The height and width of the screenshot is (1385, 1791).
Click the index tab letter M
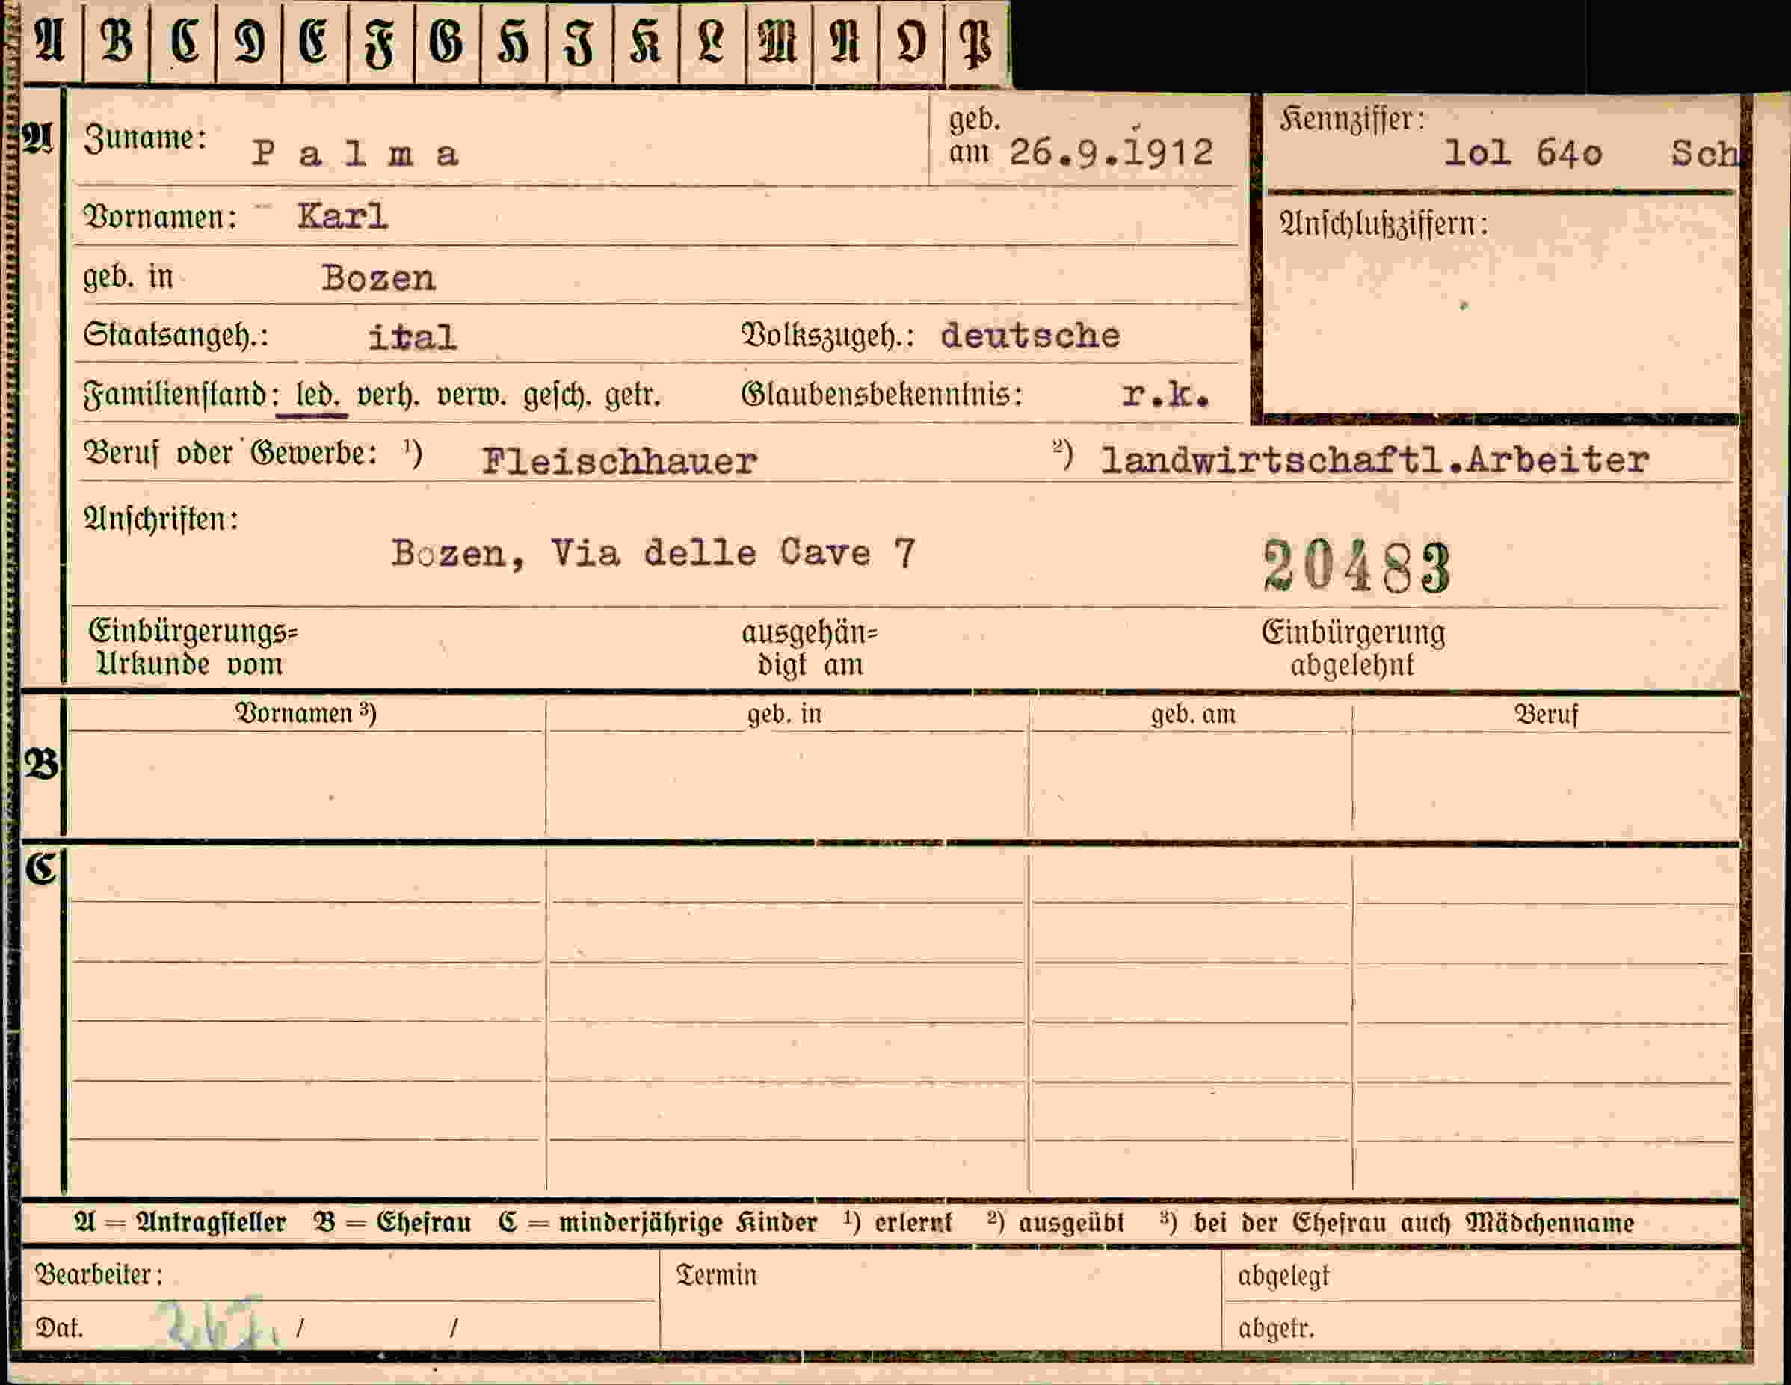777,41
